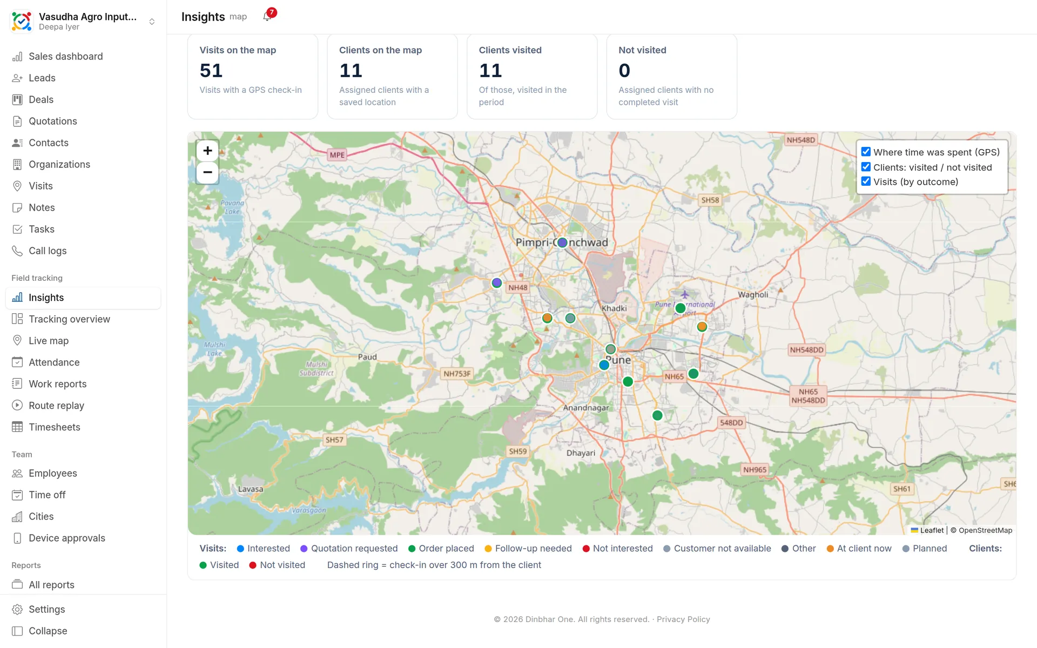Screen dimensions: 1037x648
Task: Click the Contacts icon in sidebar
Action: coord(17,143)
